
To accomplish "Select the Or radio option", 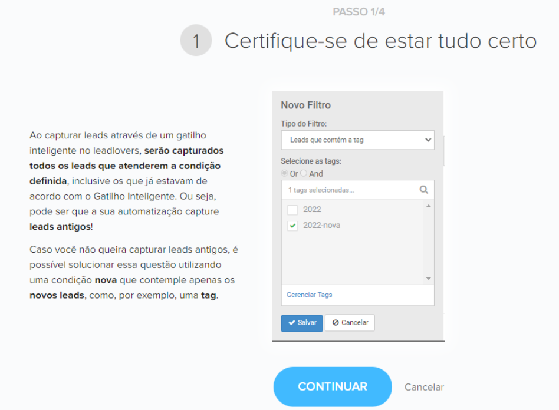I will tap(285, 174).
